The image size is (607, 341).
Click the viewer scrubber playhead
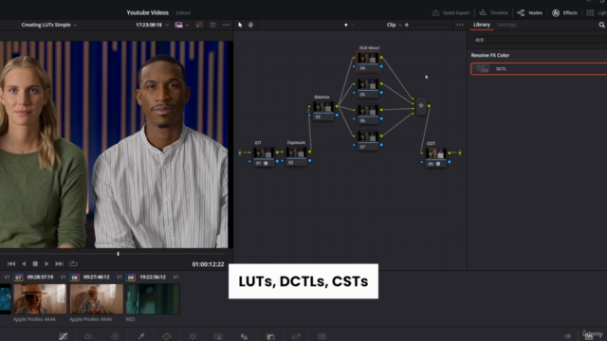click(x=118, y=254)
